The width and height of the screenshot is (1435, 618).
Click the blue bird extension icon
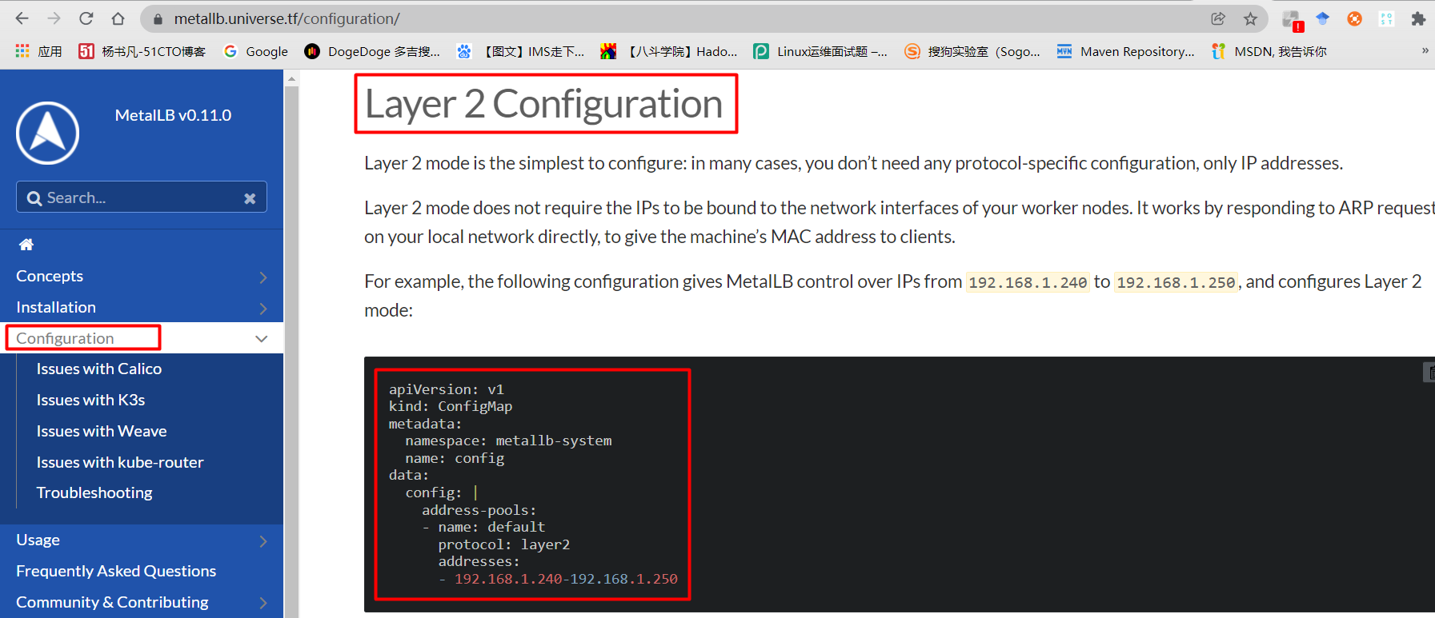click(x=1322, y=18)
